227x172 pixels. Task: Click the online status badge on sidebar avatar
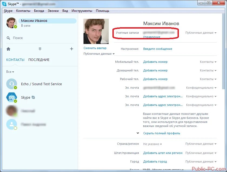pos(15,27)
